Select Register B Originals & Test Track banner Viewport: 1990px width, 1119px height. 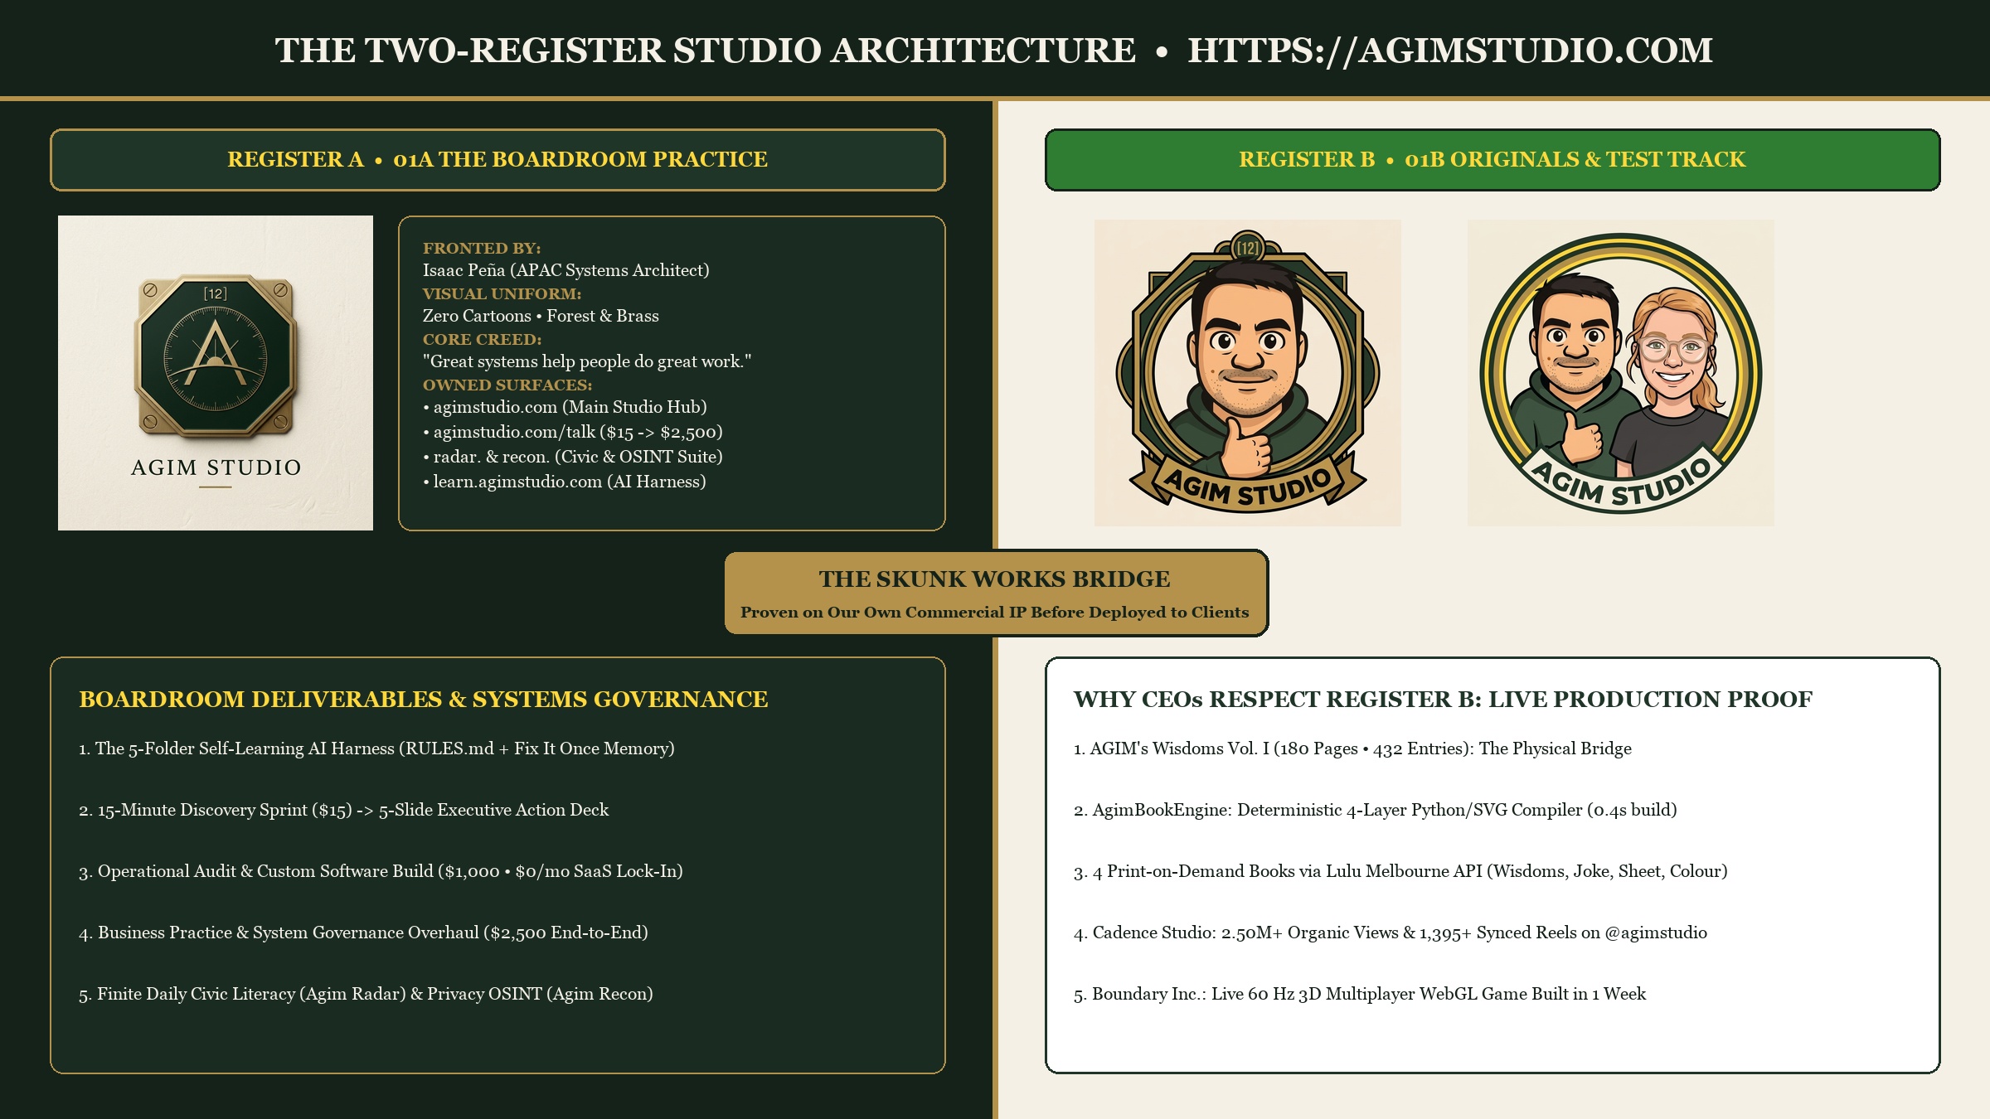(1492, 160)
